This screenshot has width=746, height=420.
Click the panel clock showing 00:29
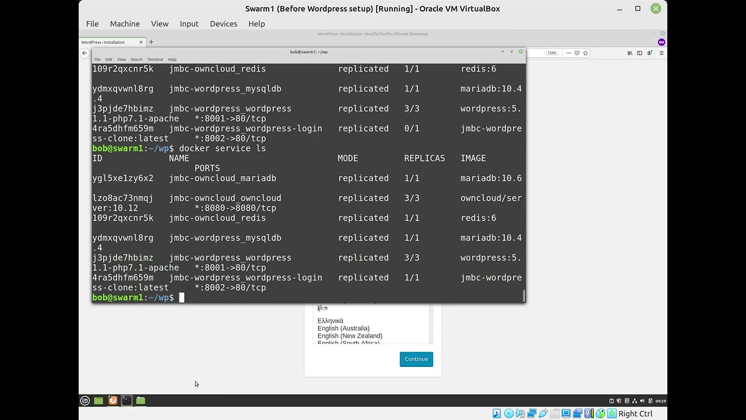click(x=660, y=401)
